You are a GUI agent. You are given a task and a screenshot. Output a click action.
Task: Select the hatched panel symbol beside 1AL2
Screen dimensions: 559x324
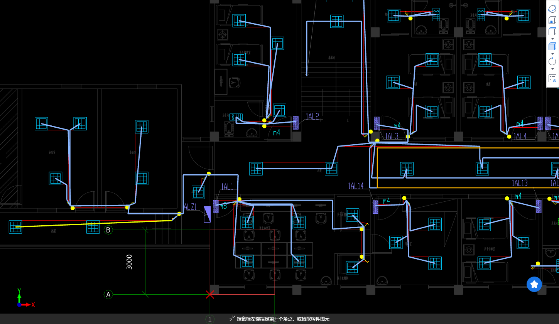coord(296,123)
